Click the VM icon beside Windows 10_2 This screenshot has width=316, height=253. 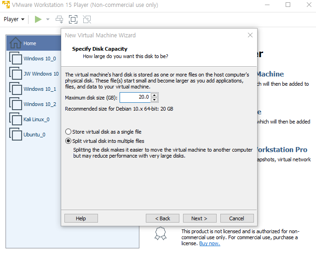(x=16, y=104)
